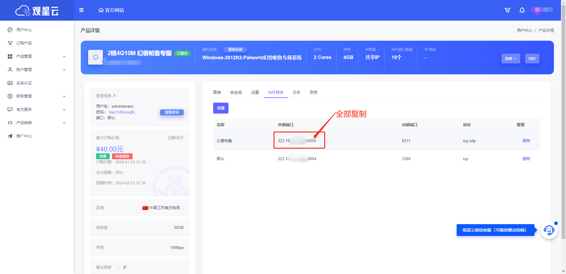The width and height of the screenshot is (566, 274).
Task: Click the 订购产品 cart icon in sidebar
Action: tap(10, 43)
